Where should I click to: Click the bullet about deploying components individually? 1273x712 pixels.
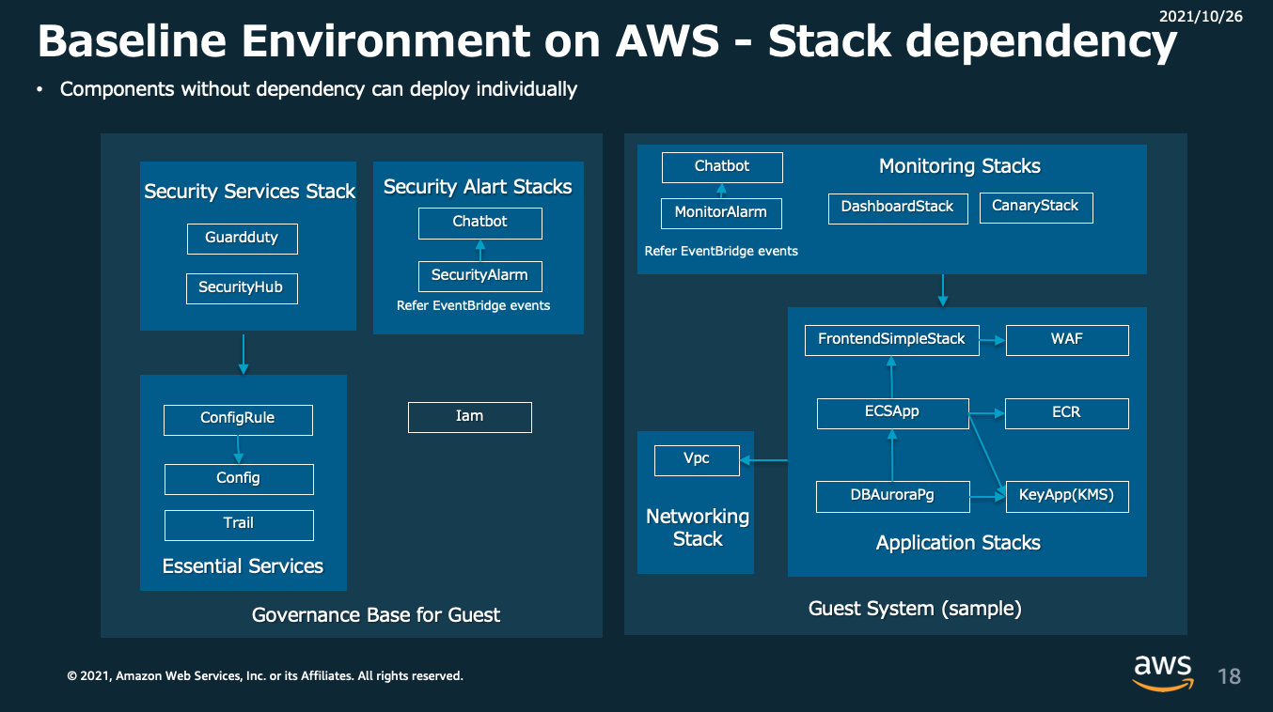(318, 90)
